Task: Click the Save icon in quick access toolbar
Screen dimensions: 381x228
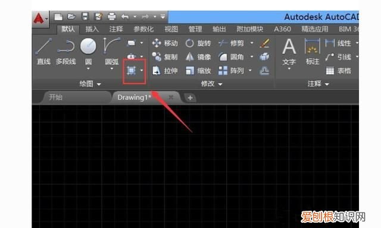Action: (85, 17)
